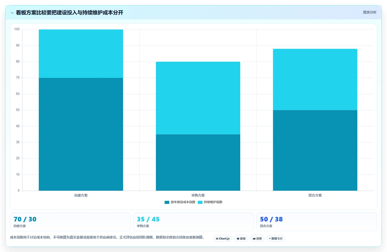
Task: Click the y-axis tick label 30
Action: pos(18,142)
